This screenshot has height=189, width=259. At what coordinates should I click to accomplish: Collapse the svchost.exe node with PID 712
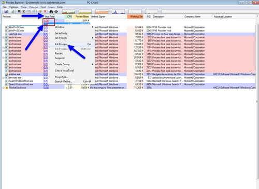[4, 37]
